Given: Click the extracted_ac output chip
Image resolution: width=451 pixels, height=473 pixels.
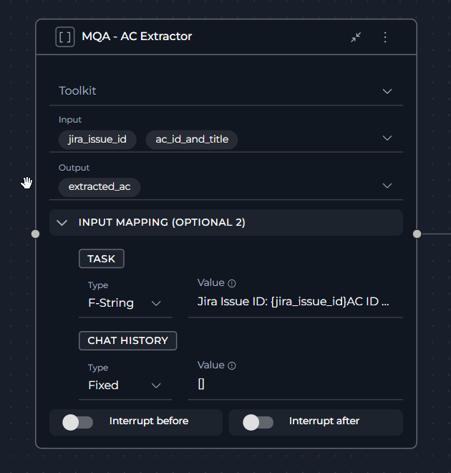Looking at the screenshot, I should pos(100,187).
